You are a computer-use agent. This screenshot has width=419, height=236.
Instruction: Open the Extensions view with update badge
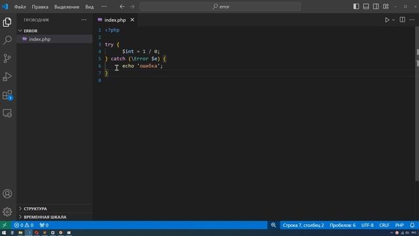(7, 95)
